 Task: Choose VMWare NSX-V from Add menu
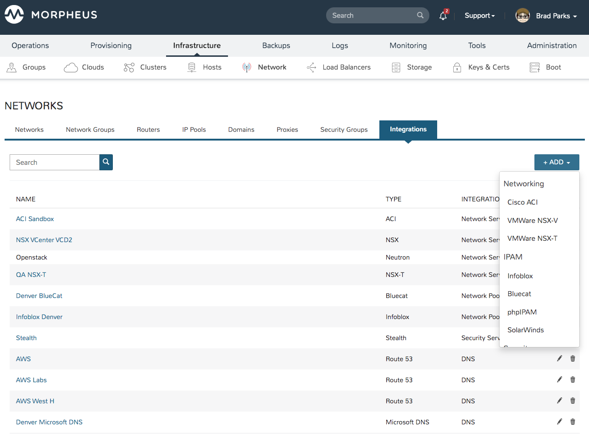click(x=533, y=220)
